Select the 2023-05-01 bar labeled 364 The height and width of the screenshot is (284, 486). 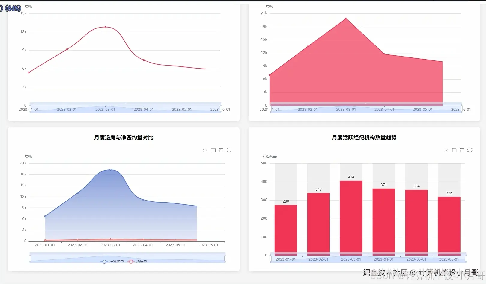[x=416, y=222]
